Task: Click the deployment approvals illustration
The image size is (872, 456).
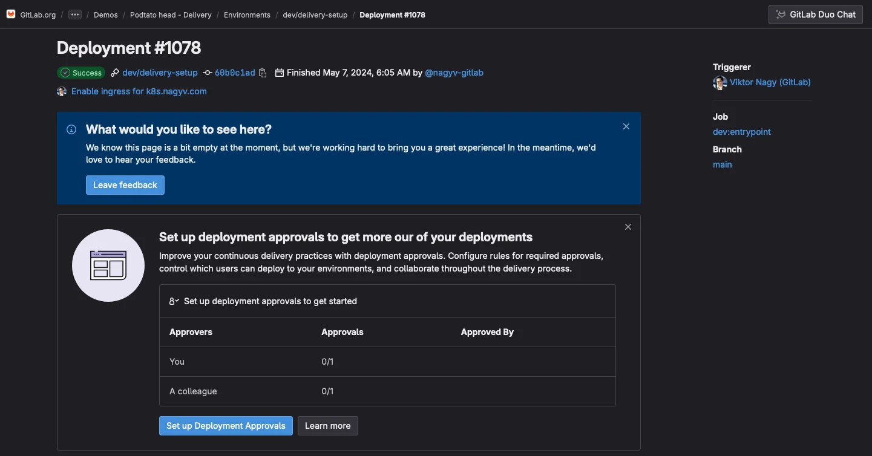Action: tap(108, 265)
